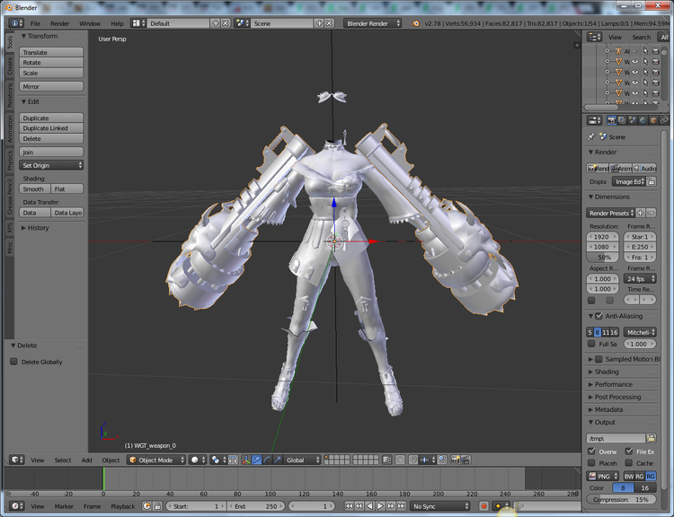The height and width of the screenshot is (517, 674).
Task: Open the Object Mode dropdown
Action: pos(156,460)
